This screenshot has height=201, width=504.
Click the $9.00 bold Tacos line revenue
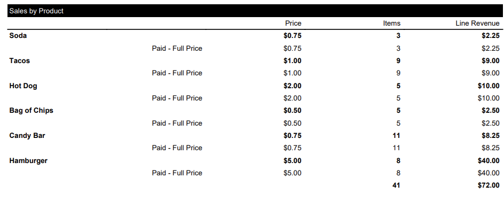491,61
